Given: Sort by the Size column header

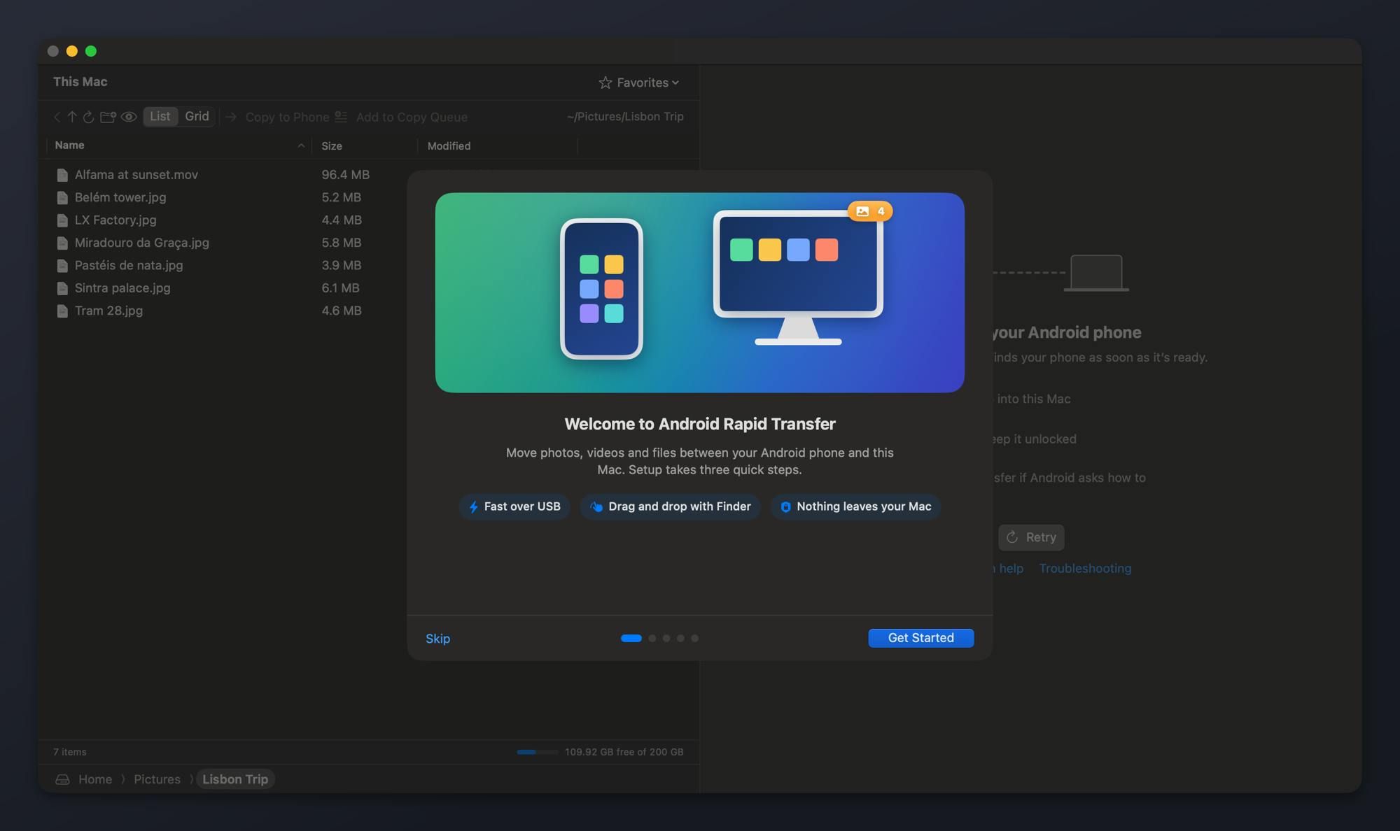Looking at the screenshot, I should [364, 145].
